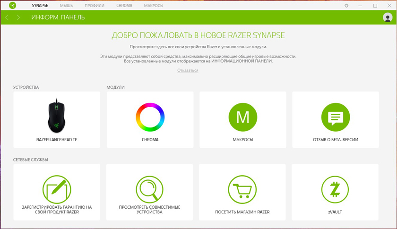397x229 pixels.
Task: Click the register warranty pencil icon
Action: point(57,189)
